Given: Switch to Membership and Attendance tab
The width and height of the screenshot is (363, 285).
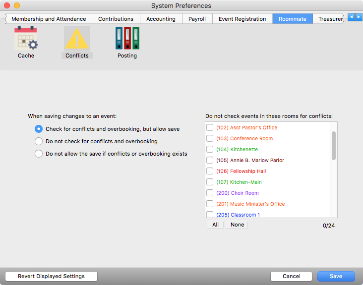Looking at the screenshot, I should (49, 19).
